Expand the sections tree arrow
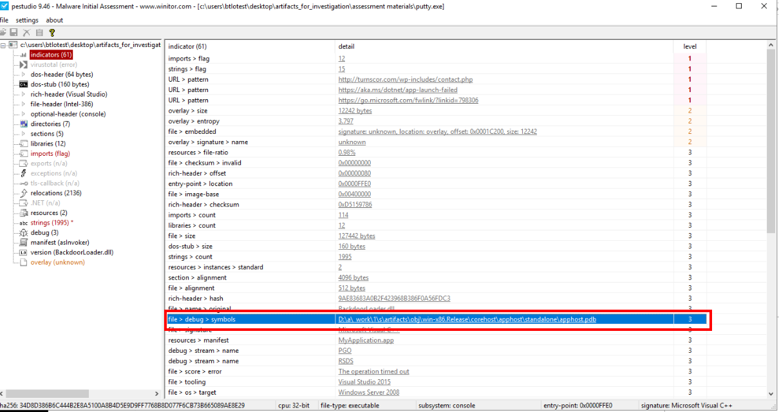Viewport: 779px width, 412px height. pyautogui.click(x=24, y=134)
